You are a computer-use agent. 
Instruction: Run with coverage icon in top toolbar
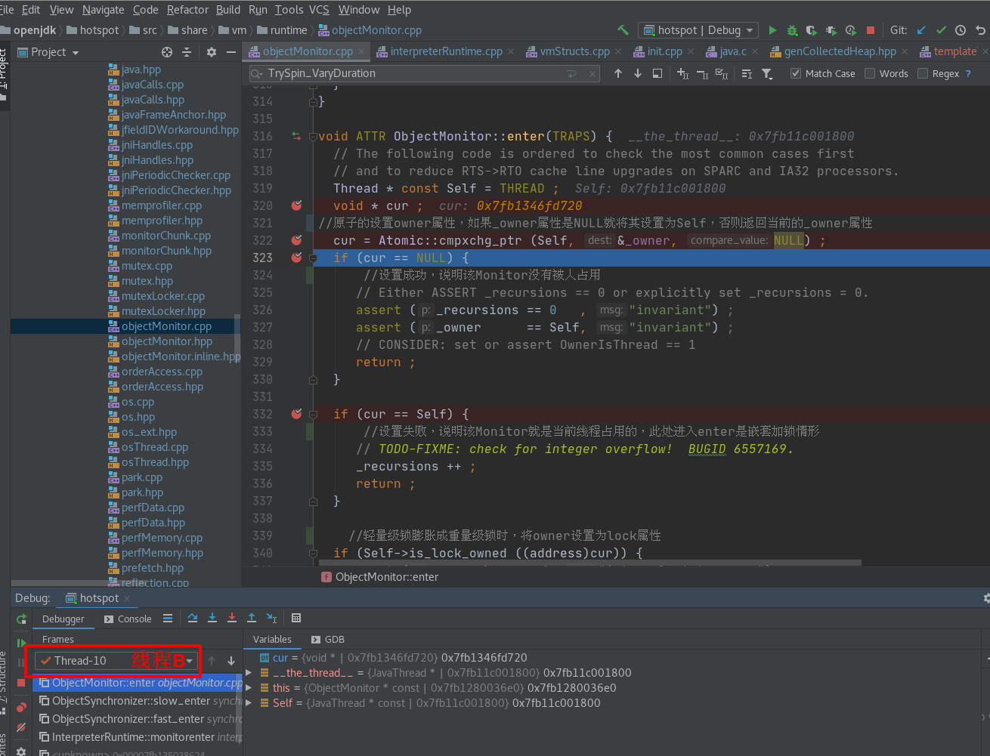pyautogui.click(x=812, y=30)
